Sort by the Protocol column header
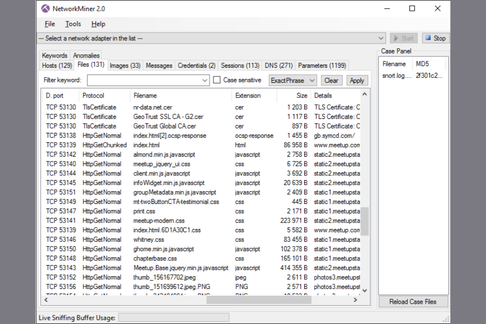Viewport: 486px width, 324px height. click(104, 96)
